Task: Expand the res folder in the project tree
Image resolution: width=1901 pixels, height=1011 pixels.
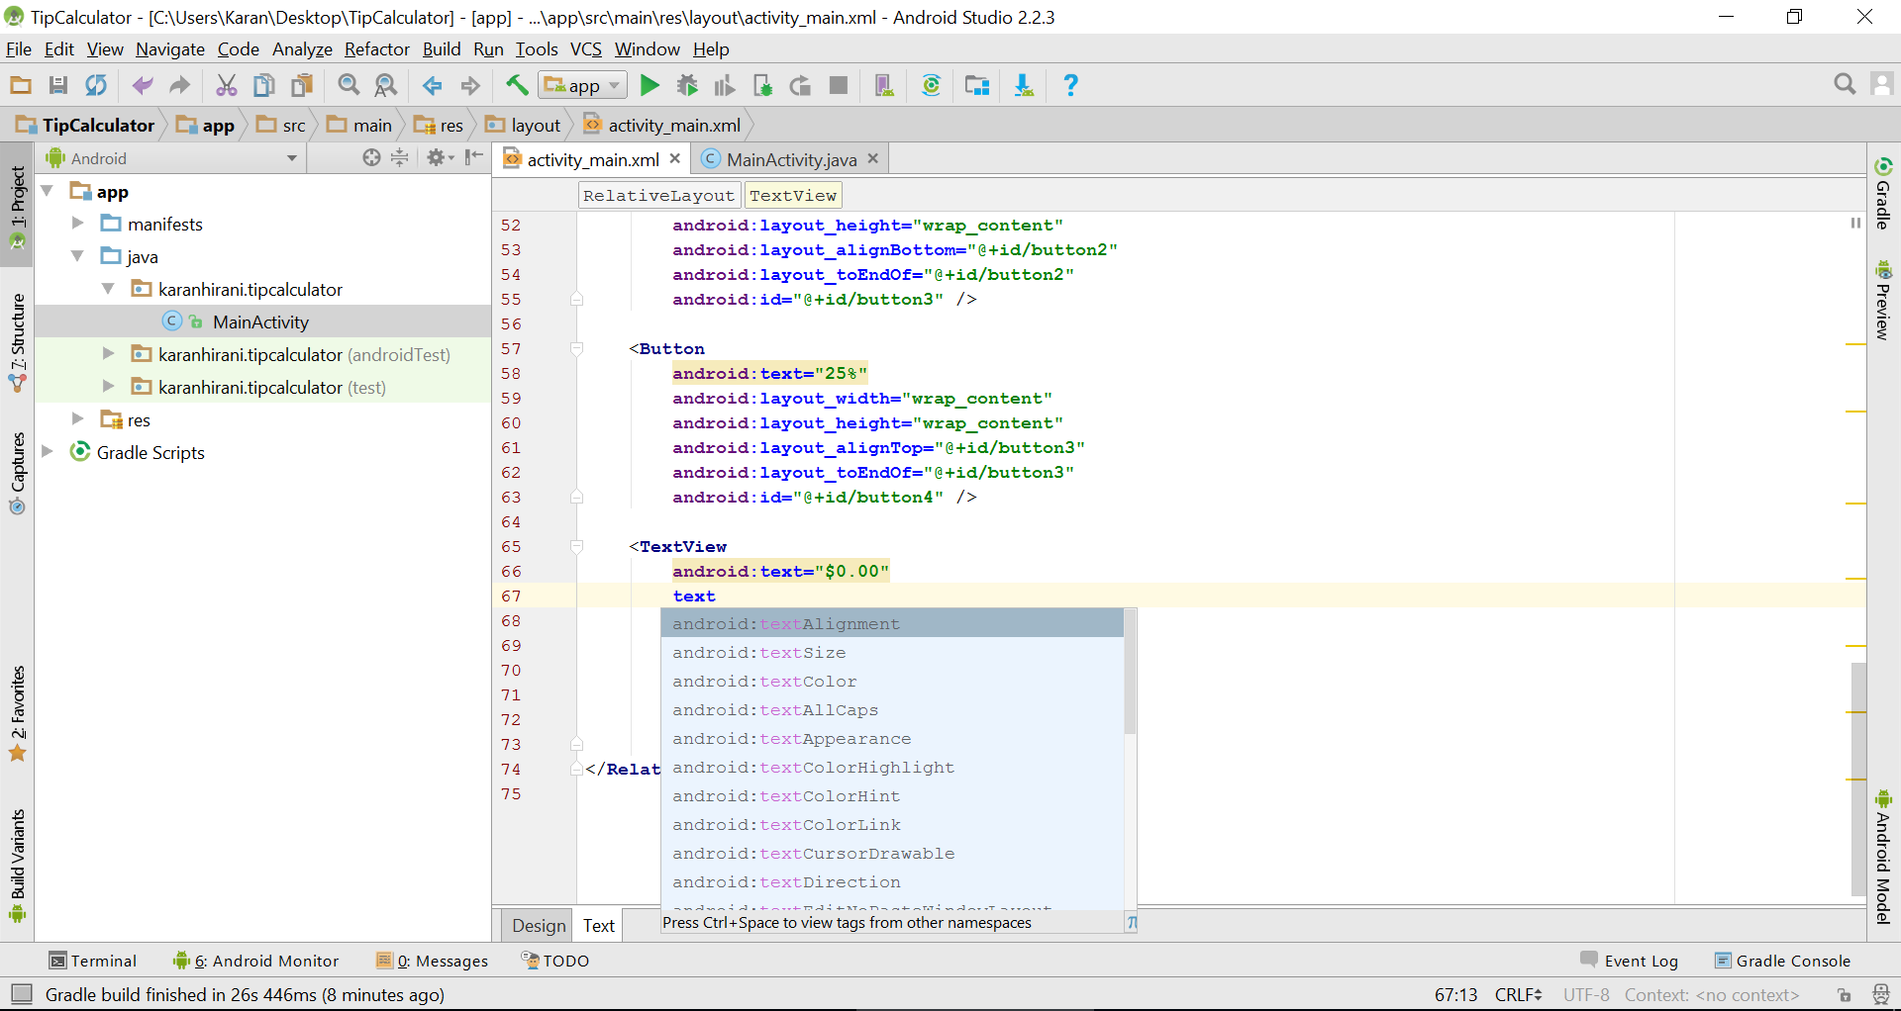Action: point(78,419)
